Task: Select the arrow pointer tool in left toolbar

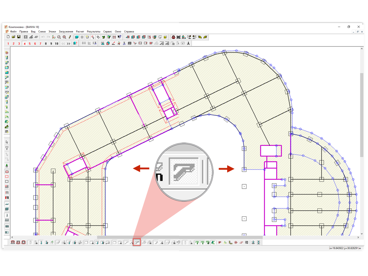Action: click(x=7, y=142)
